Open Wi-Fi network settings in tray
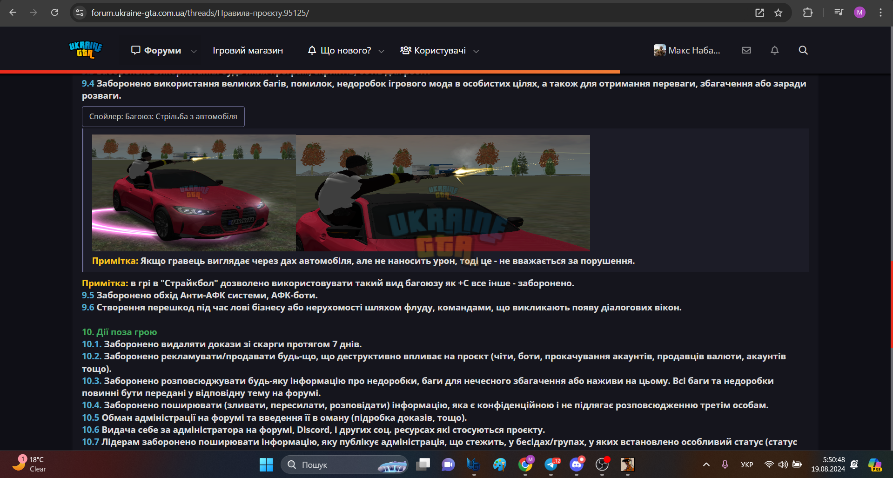This screenshot has width=893, height=478. point(769,465)
